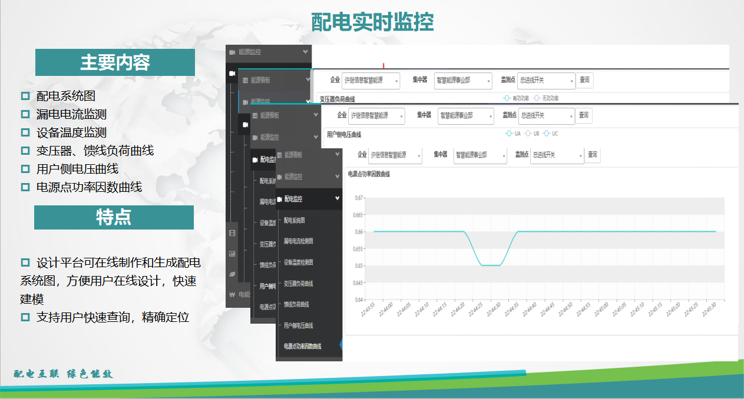The image size is (744, 399).
Task: Click the picture icon in left sidebar
Action: [232, 254]
